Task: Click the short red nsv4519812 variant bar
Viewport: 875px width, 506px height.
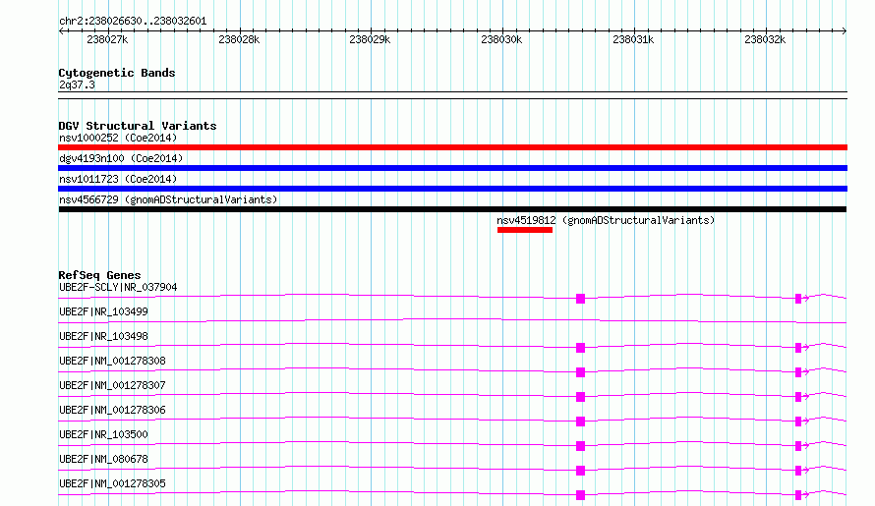Action: (x=525, y=230)
